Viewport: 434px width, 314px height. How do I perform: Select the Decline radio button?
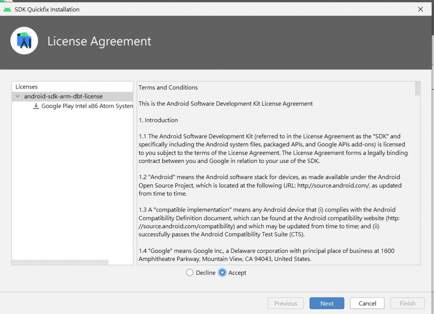coord(189,273)
